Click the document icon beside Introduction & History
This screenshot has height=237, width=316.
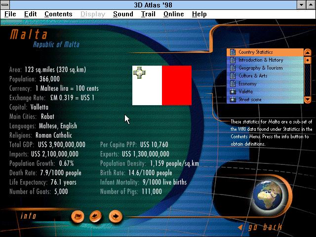pos(233,60)
